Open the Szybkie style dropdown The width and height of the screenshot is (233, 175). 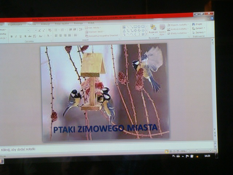pos(162,29)
